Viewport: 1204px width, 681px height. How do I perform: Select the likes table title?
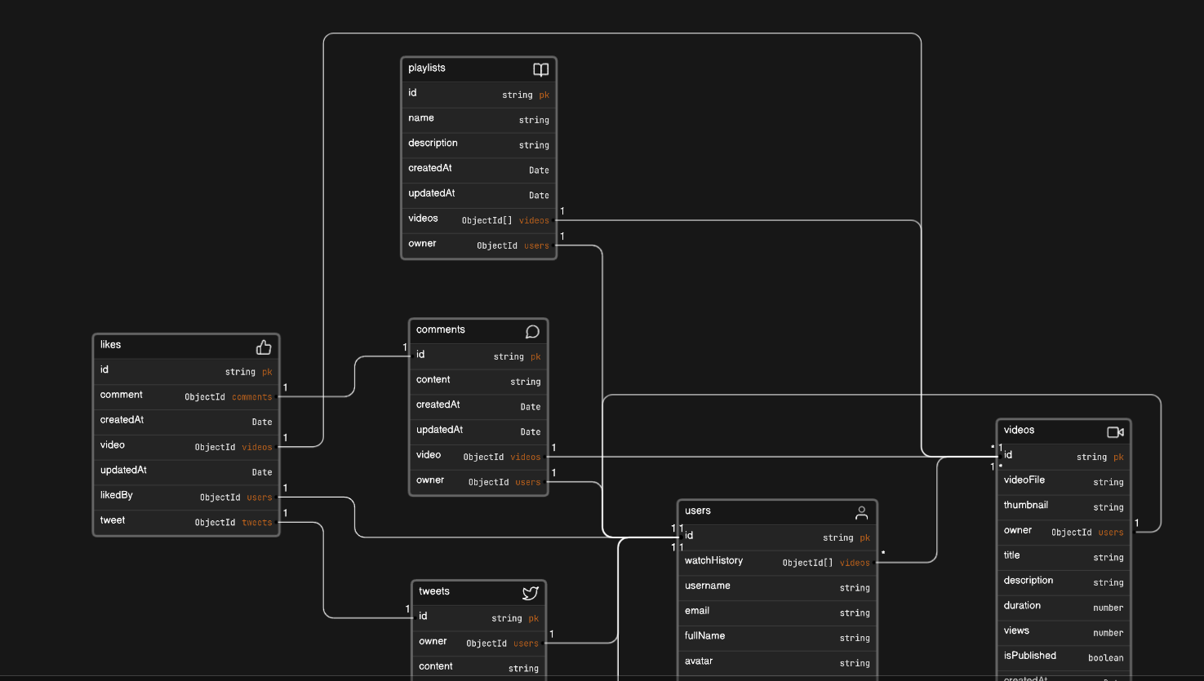110,344
